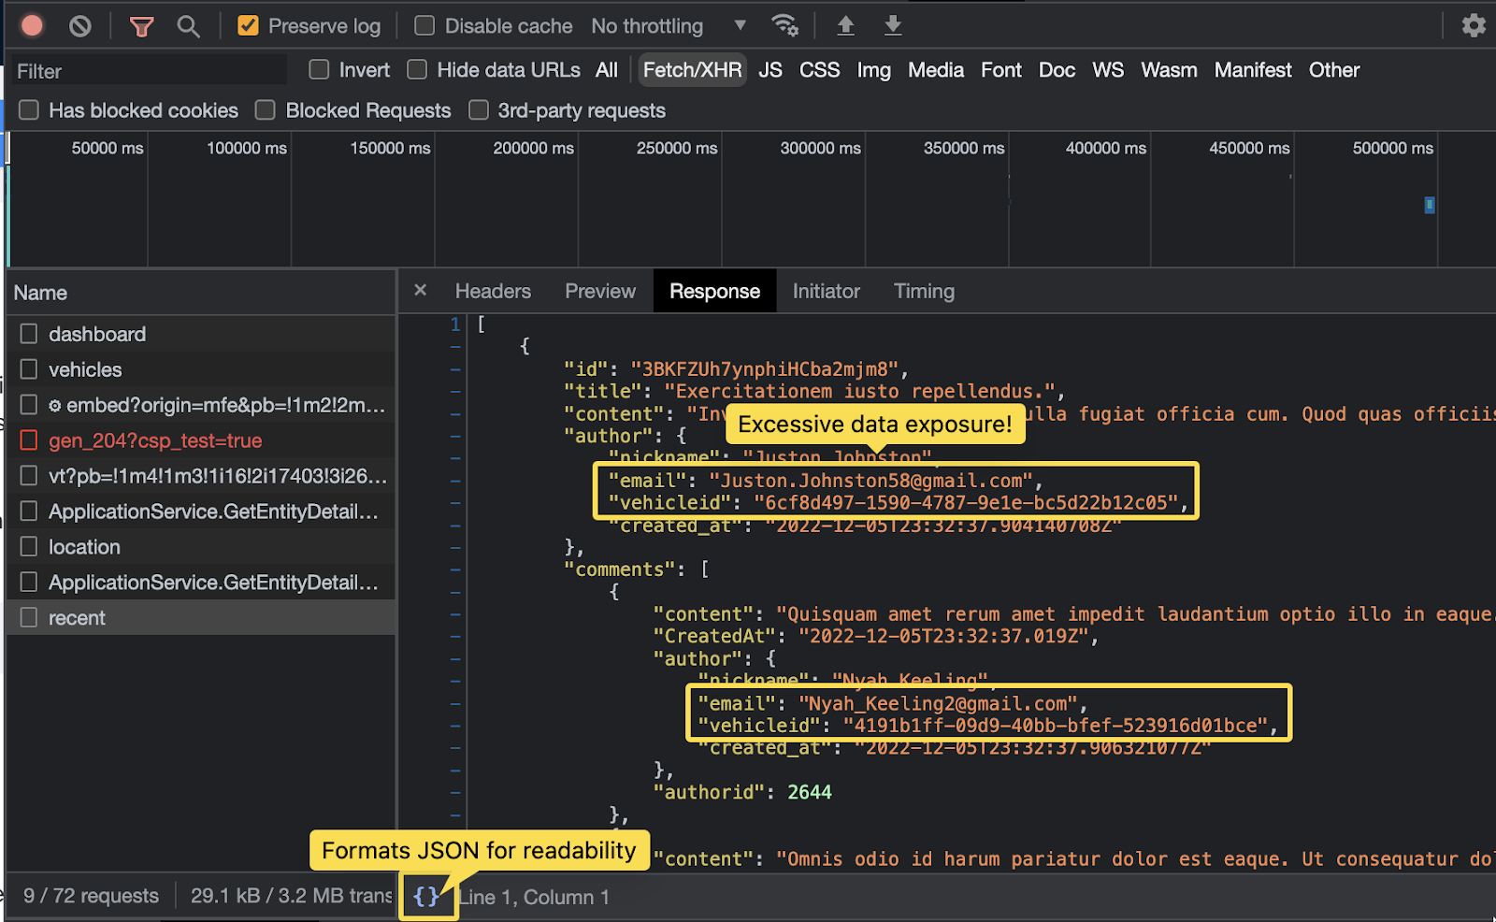
Task: Collapse the "comments" array fold marker
Action: 456,569
